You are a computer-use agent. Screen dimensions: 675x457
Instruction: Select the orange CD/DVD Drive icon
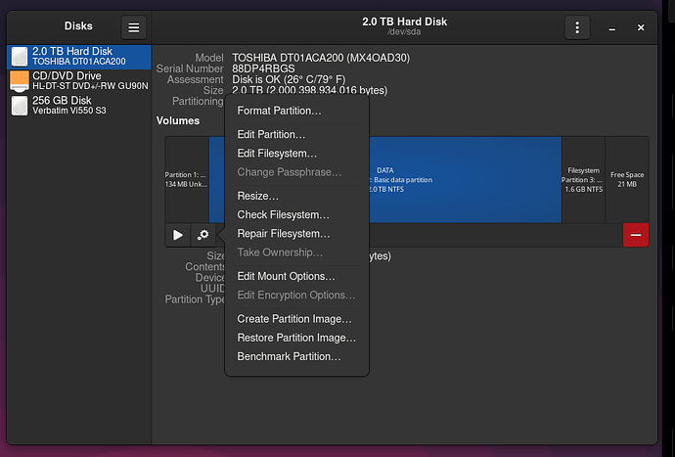(20, 81)
